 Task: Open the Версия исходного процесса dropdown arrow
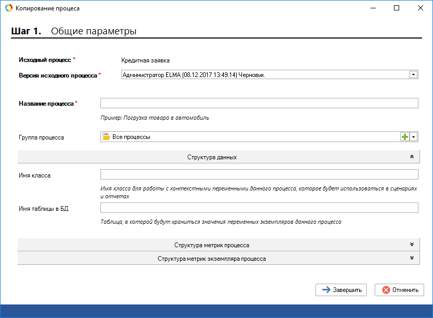tap(414, 75)
